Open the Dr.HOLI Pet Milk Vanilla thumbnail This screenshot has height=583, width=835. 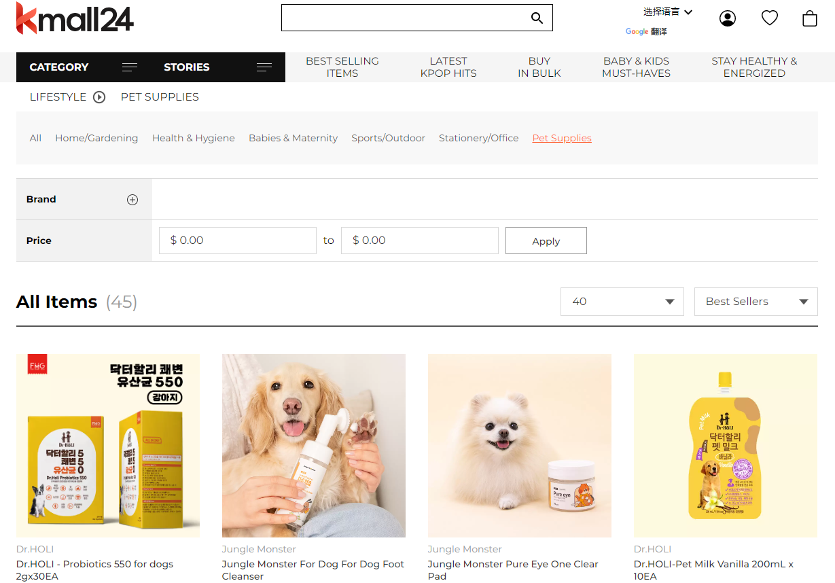point(725,445)
